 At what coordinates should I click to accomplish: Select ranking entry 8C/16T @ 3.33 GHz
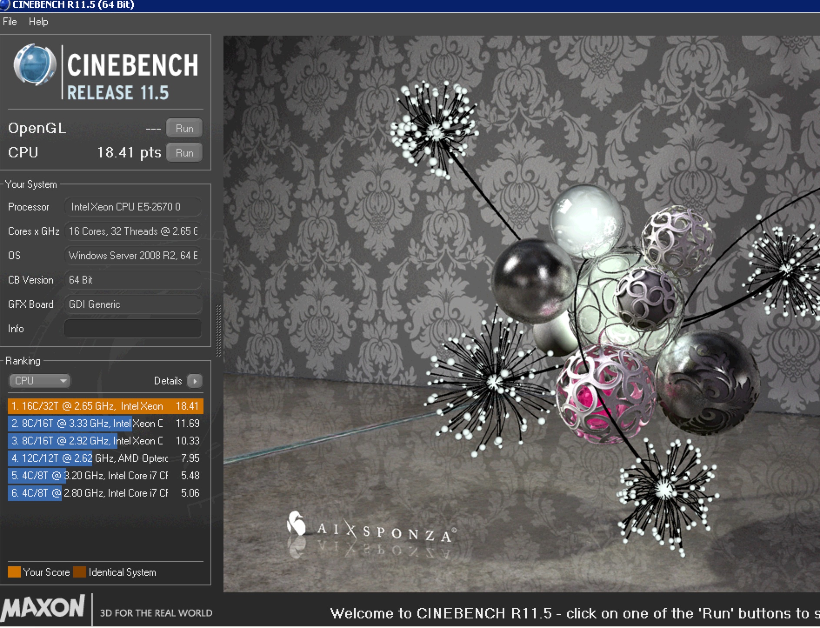(105, 424)
